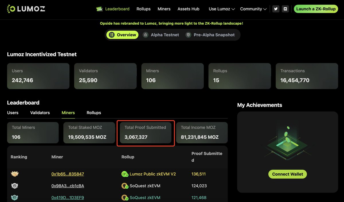
Task: Open miner address 0x419D...1D3EF9
Action: tap(68, 197)
